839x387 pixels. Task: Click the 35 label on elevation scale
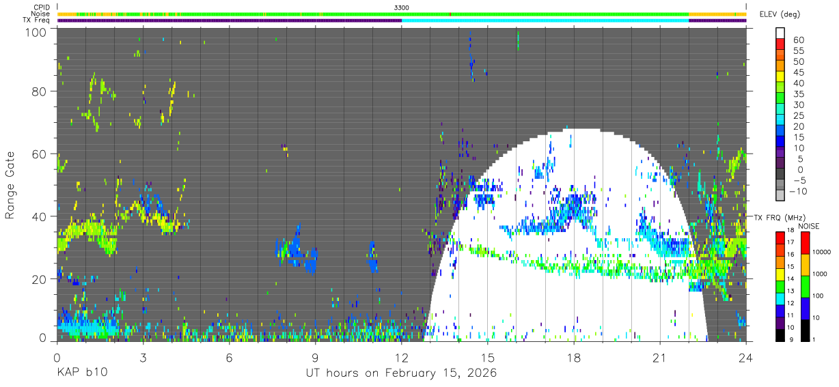[798, 94]
